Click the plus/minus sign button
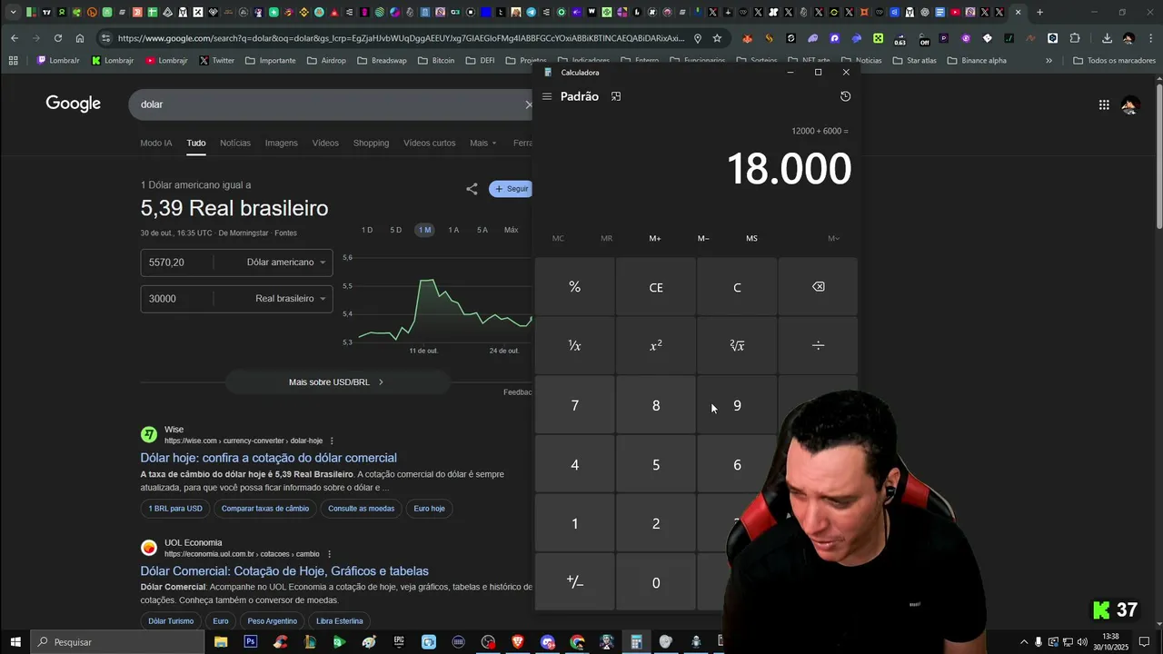Screen dimensions: 1163x654 pos(574,582)
